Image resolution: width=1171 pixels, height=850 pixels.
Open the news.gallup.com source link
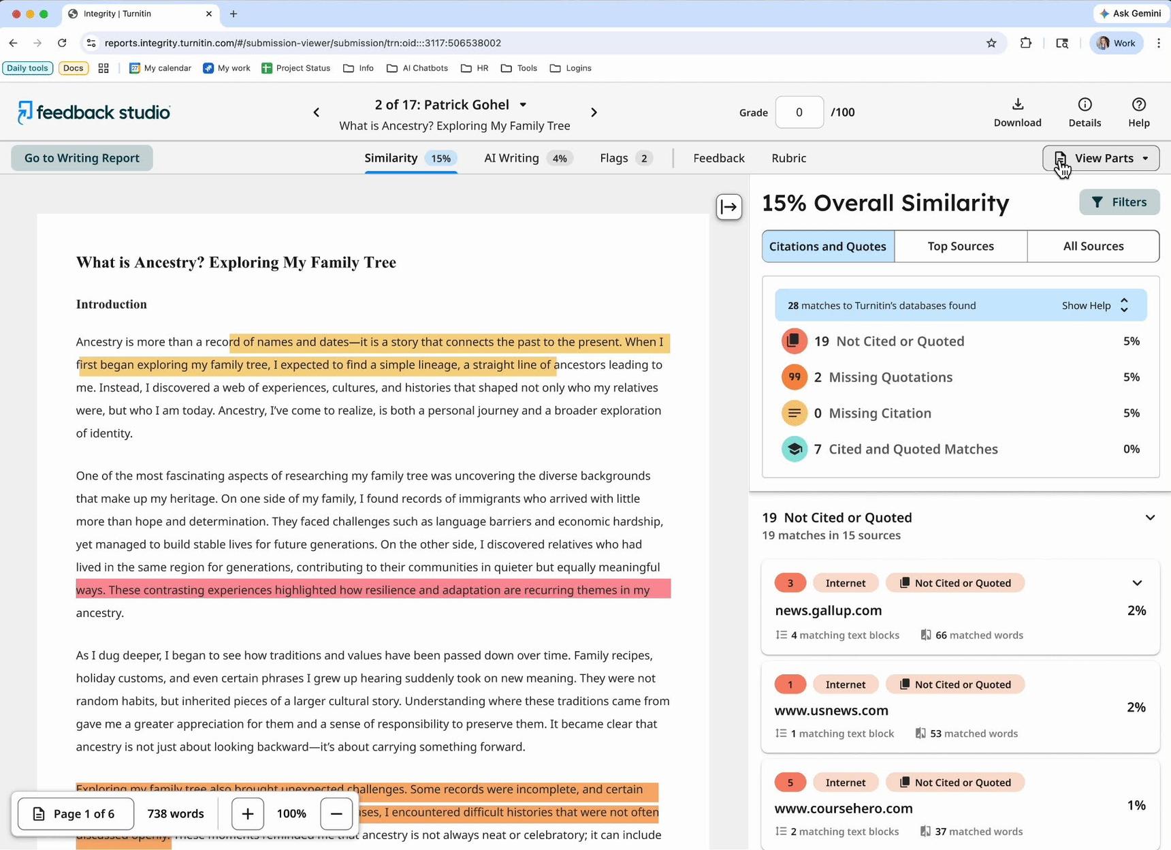pos(828,610)
